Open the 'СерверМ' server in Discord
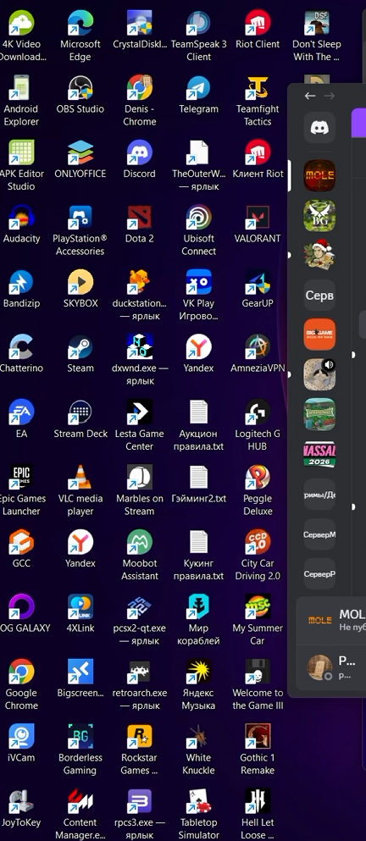Image resolution: width=366 pixels, height=841 pixels. pyautogui.click(x=319, y=534)
